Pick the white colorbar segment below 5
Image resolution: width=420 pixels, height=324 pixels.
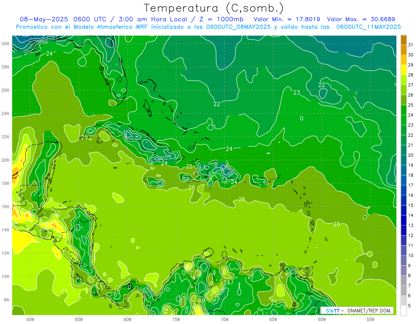pyautogui.click(x=404, y=311)
